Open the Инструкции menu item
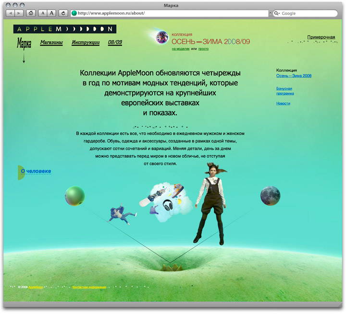The height and width of the screenshot is (314, 346). point(86,43)
